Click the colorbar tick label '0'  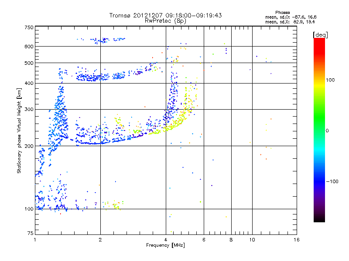pyautogui.click(x=327, y=131)
